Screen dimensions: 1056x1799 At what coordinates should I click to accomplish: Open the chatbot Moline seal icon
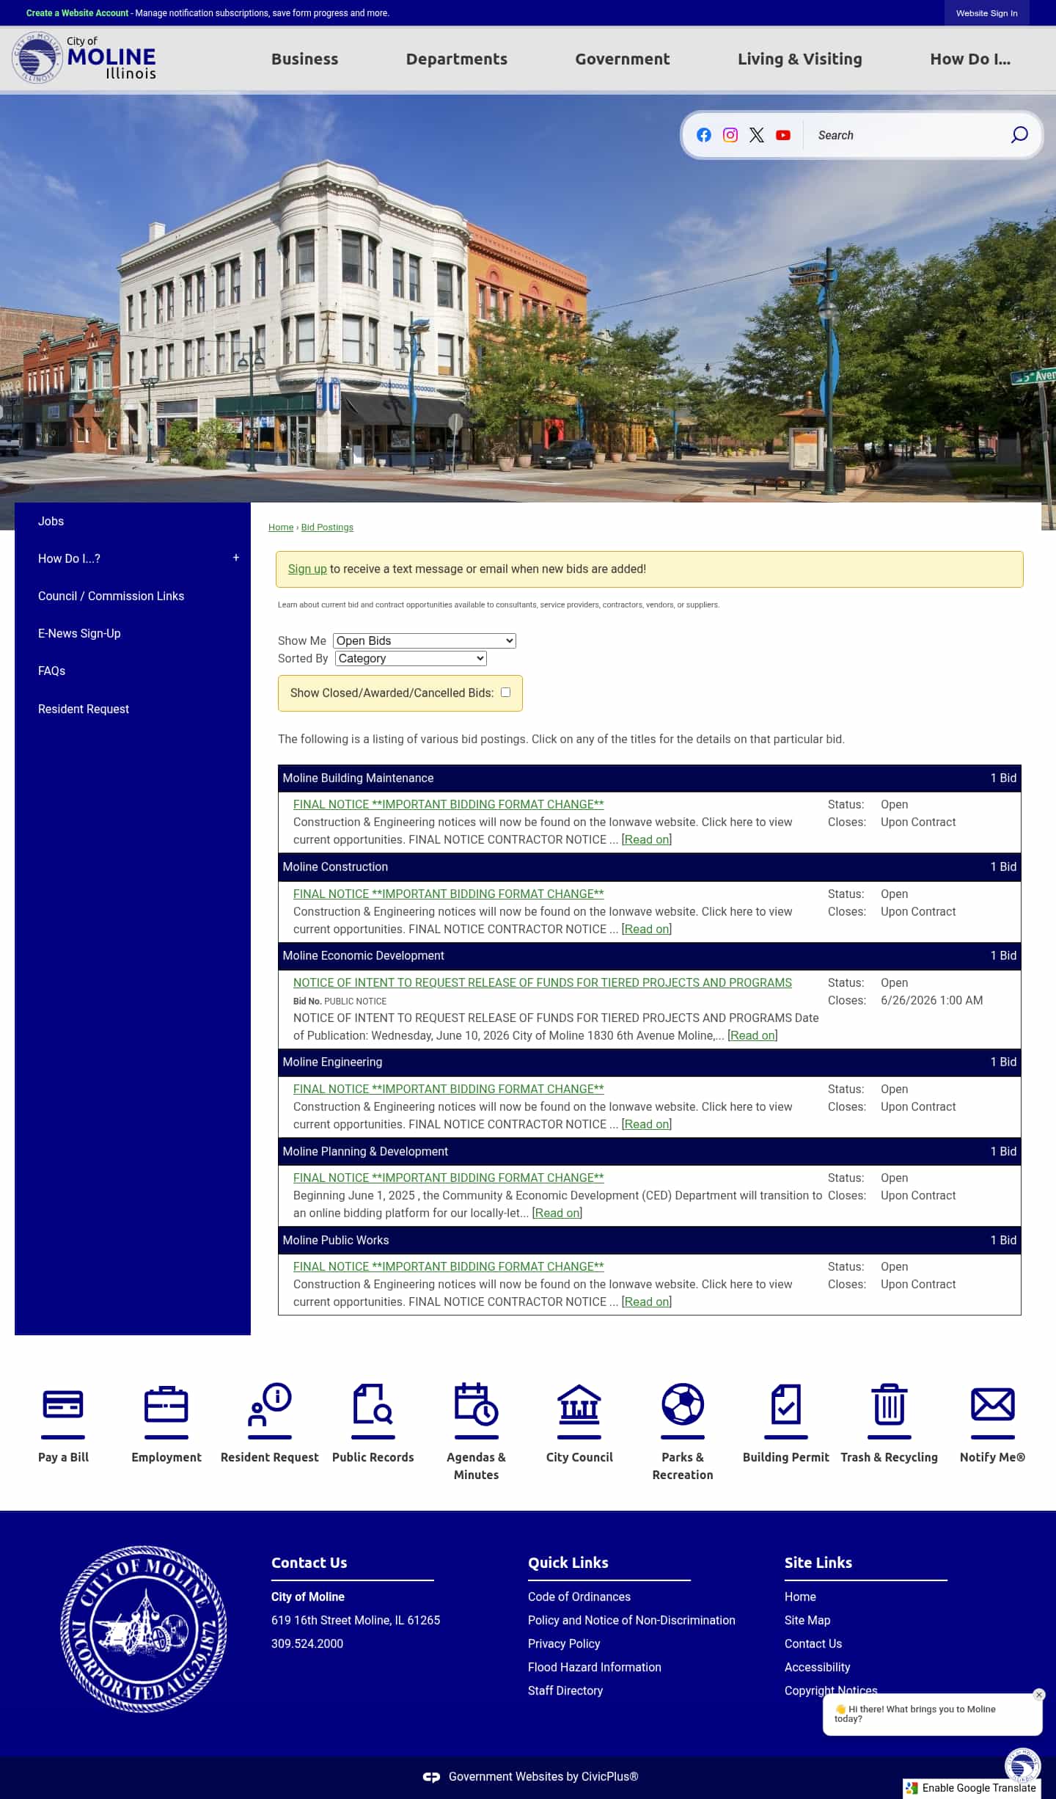(1023, 1765)
